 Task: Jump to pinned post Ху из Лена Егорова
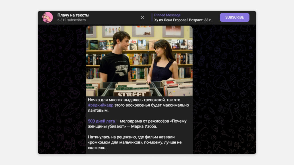(183, 20)
